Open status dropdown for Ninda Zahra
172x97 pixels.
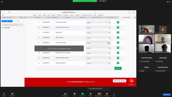click(98, 38)
